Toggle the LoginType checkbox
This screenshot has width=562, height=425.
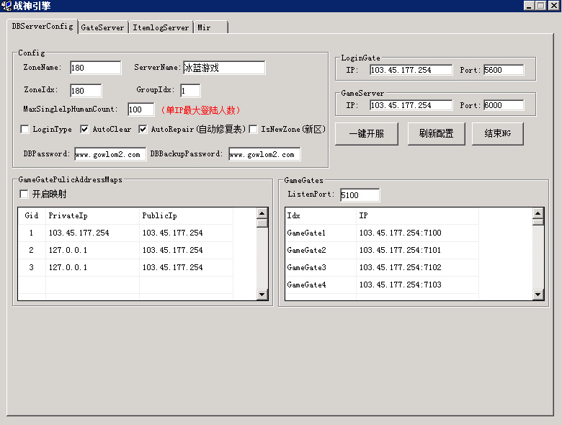pyautogui.click(x=24, y=130)
